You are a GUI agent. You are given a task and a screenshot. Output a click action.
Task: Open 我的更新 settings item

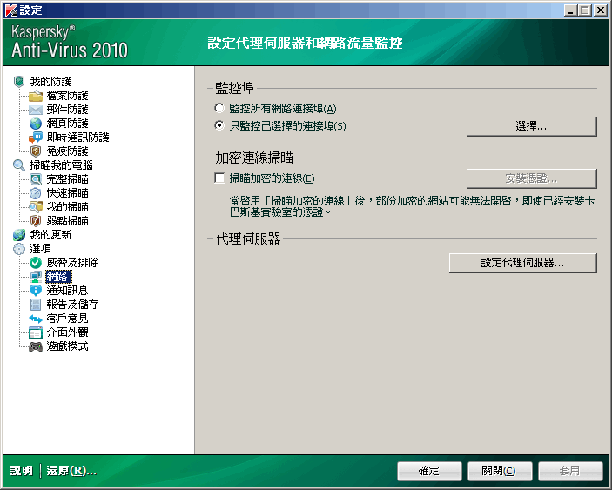pyautogui.click(x=50, y=235)
